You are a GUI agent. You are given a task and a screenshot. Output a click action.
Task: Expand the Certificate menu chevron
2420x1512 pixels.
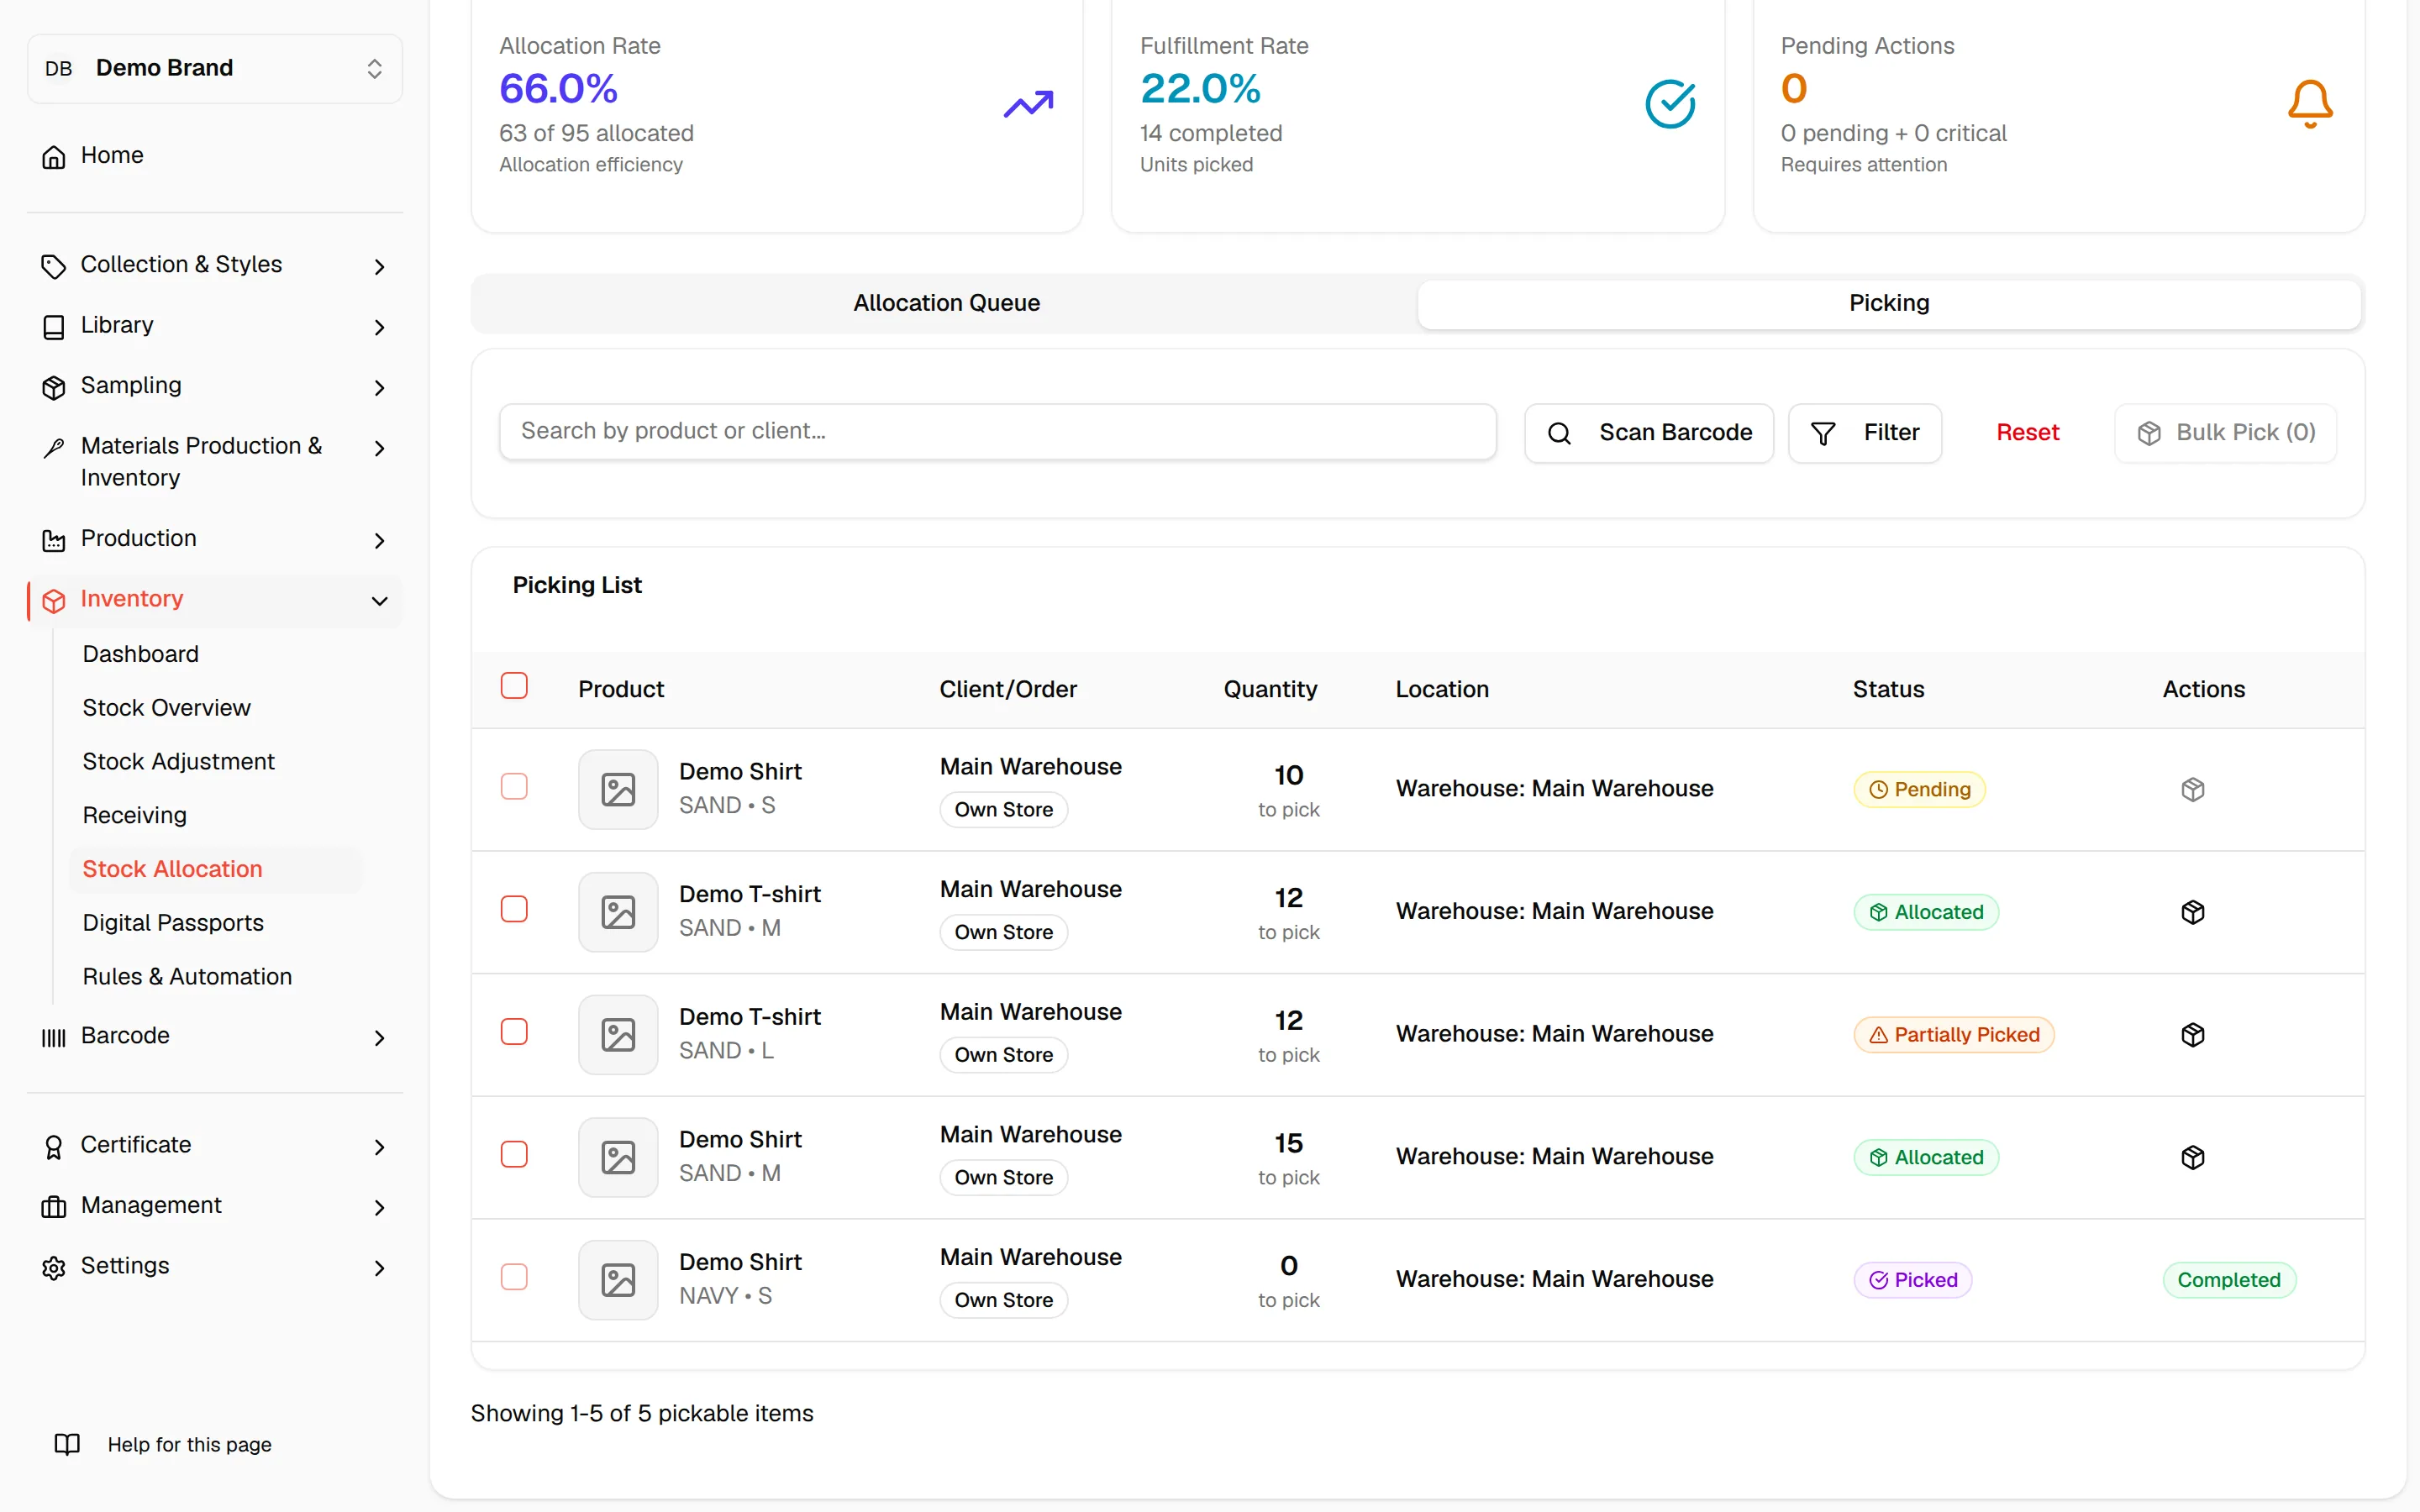(379, 1146)
